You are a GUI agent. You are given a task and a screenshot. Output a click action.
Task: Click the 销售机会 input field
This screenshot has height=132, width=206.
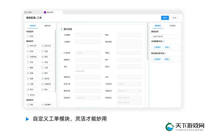tap(88, 77)
